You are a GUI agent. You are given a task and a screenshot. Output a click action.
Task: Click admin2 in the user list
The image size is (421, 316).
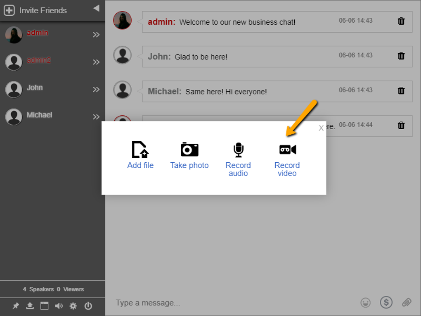pos(38,60)
